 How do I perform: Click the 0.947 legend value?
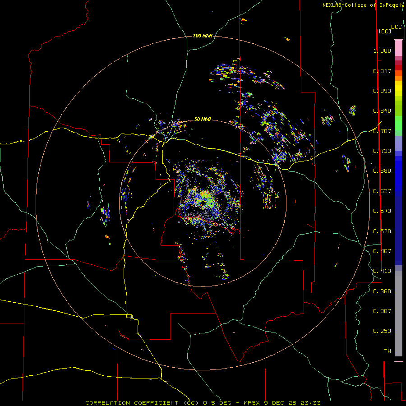382,71
